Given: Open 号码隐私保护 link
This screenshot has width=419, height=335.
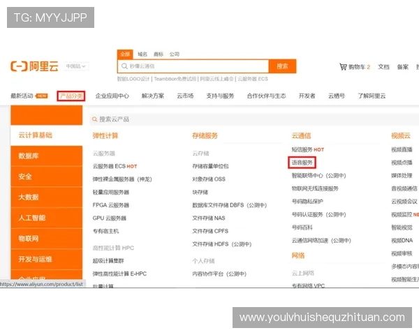Looking at the screenshot, I should click(x=307, y=202).
